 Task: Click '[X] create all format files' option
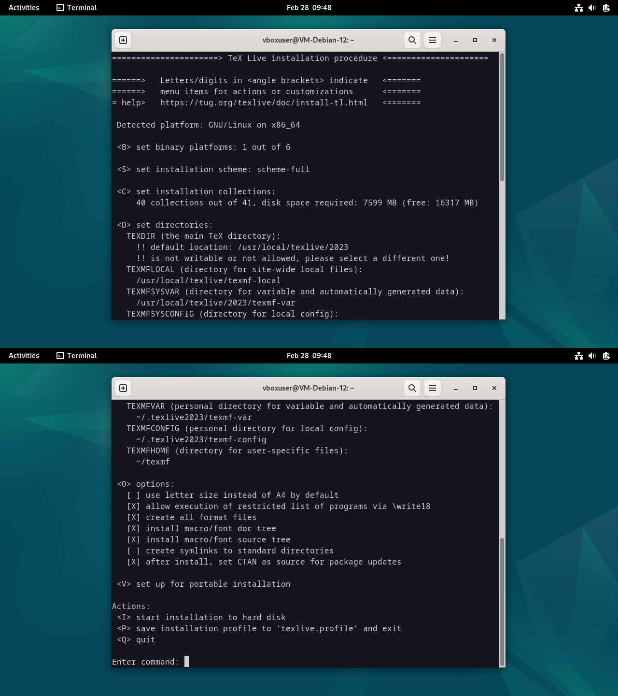192,517
